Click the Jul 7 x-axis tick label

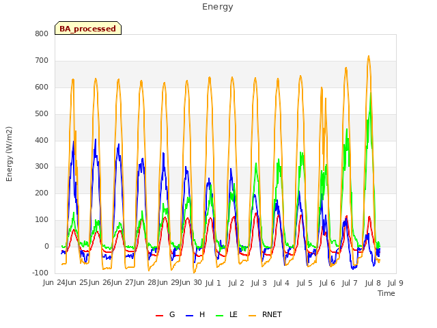point(350,283)
